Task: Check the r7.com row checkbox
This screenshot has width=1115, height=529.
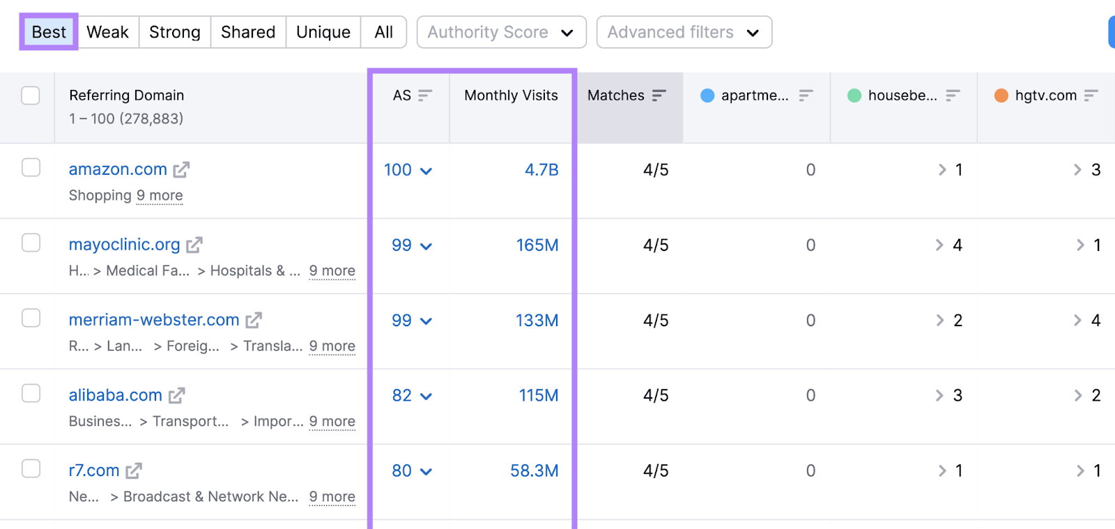Action: pyautogui.click(x=31, y=468)
